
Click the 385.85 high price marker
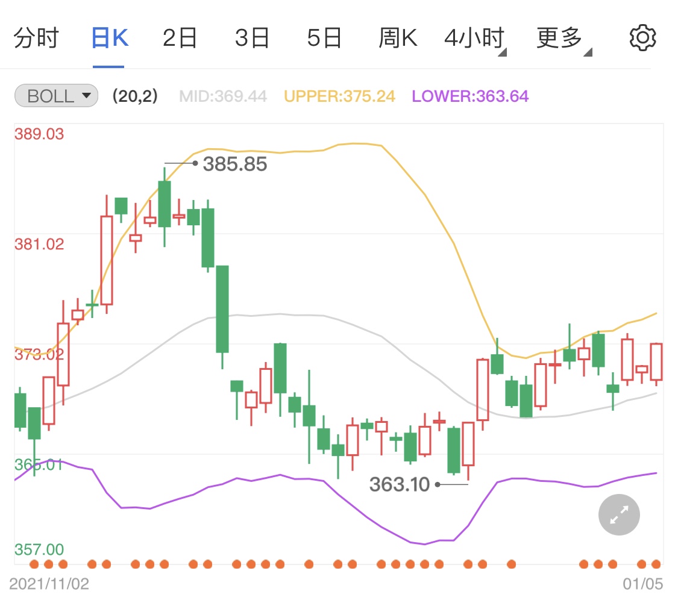point(236,163)
